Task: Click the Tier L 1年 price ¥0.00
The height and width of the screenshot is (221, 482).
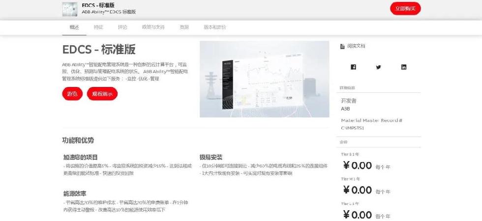Action: tap(358, 215)
